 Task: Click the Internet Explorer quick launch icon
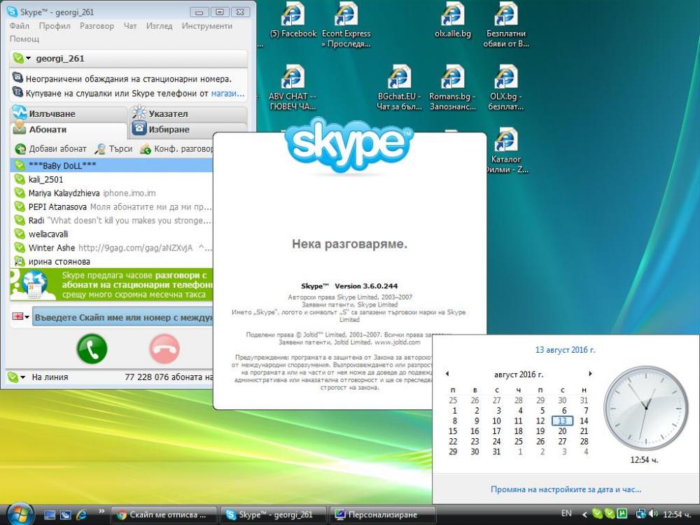(81, 514)
